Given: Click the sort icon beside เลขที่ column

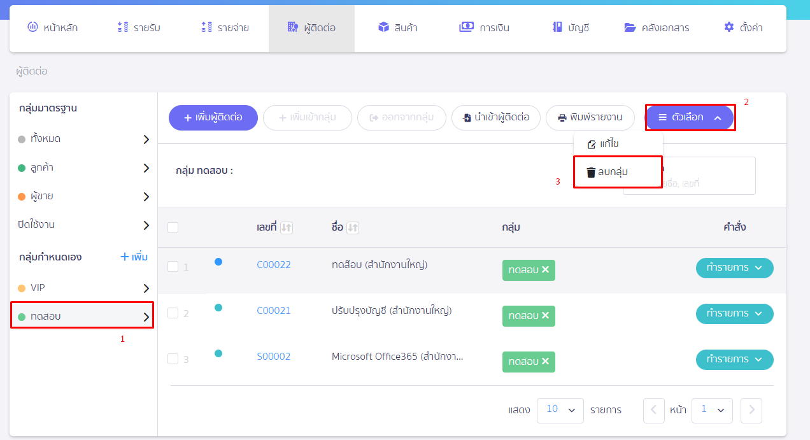Looking at the screenshot, I should pos(287,228).
